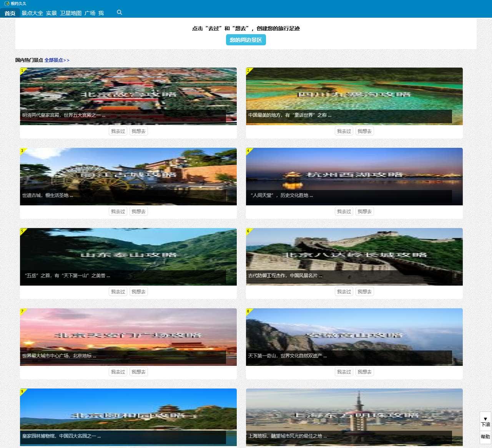
Task: Toggle 我去过 on the 北京故宫 card
Action: [x=118, y=131]
